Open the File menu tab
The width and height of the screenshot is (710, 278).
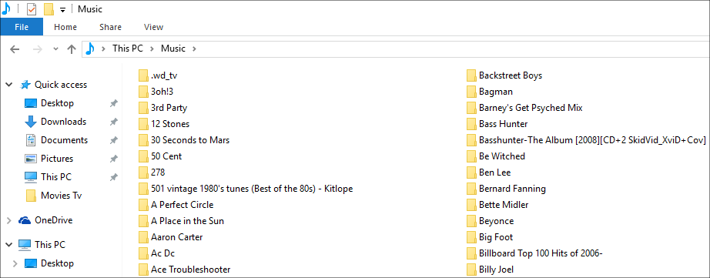(x=22, y=27)
